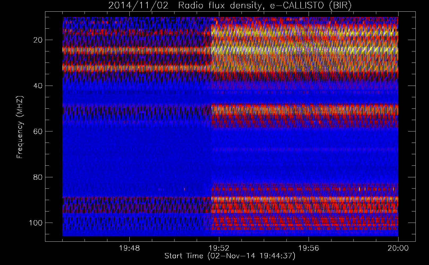Click the 'Frequency (MHZ)' axis label
429x265 pixels.
(x=20, y=127)
